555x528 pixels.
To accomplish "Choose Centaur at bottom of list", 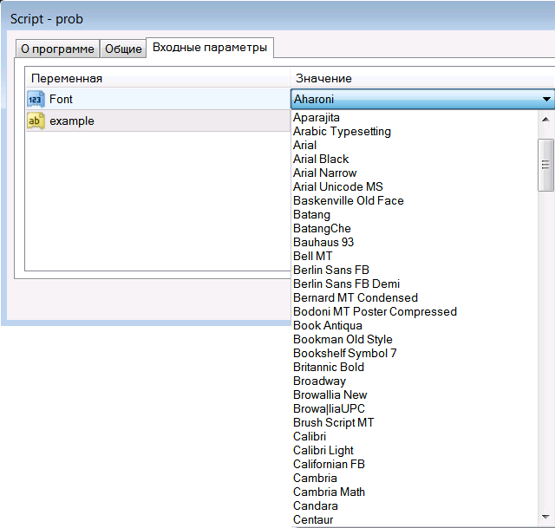I will pyautogui.click(x=313, y=520).
